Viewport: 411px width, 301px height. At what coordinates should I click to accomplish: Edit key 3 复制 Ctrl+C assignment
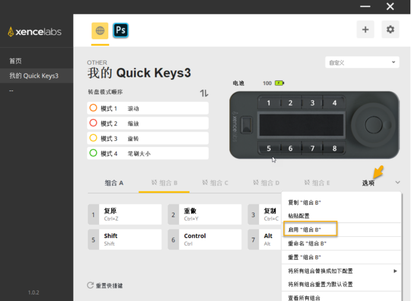pos(264,214)
